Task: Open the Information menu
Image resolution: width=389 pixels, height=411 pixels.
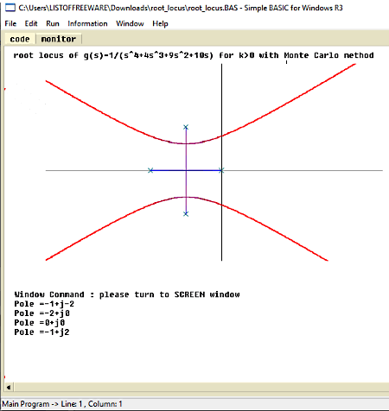Action: [87, 23]
